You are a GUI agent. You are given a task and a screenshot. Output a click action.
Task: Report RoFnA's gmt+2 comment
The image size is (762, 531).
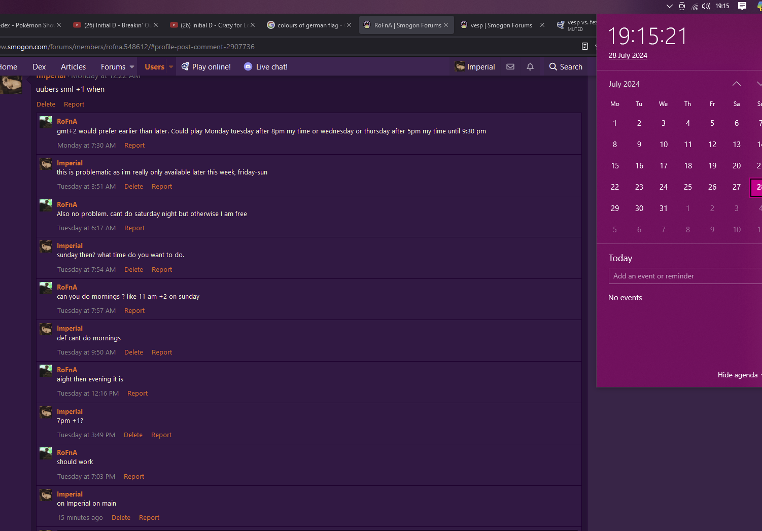pos(134,145)
